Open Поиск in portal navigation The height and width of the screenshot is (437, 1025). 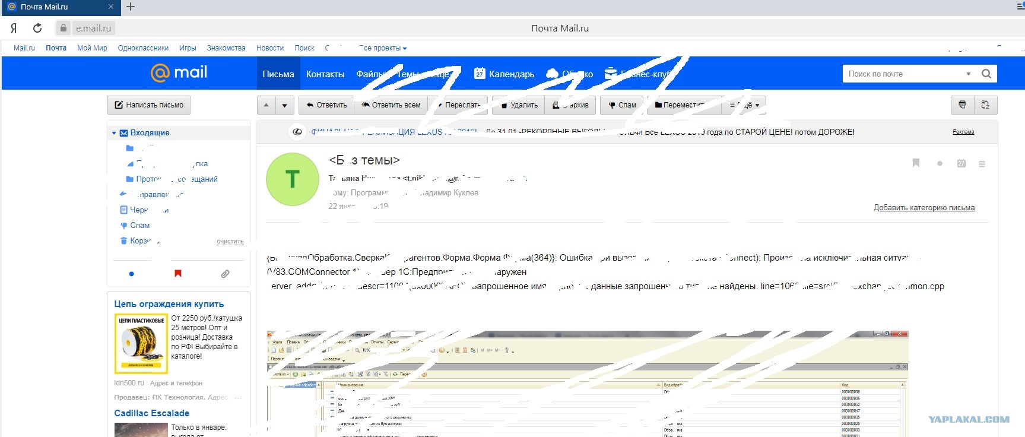304,48
